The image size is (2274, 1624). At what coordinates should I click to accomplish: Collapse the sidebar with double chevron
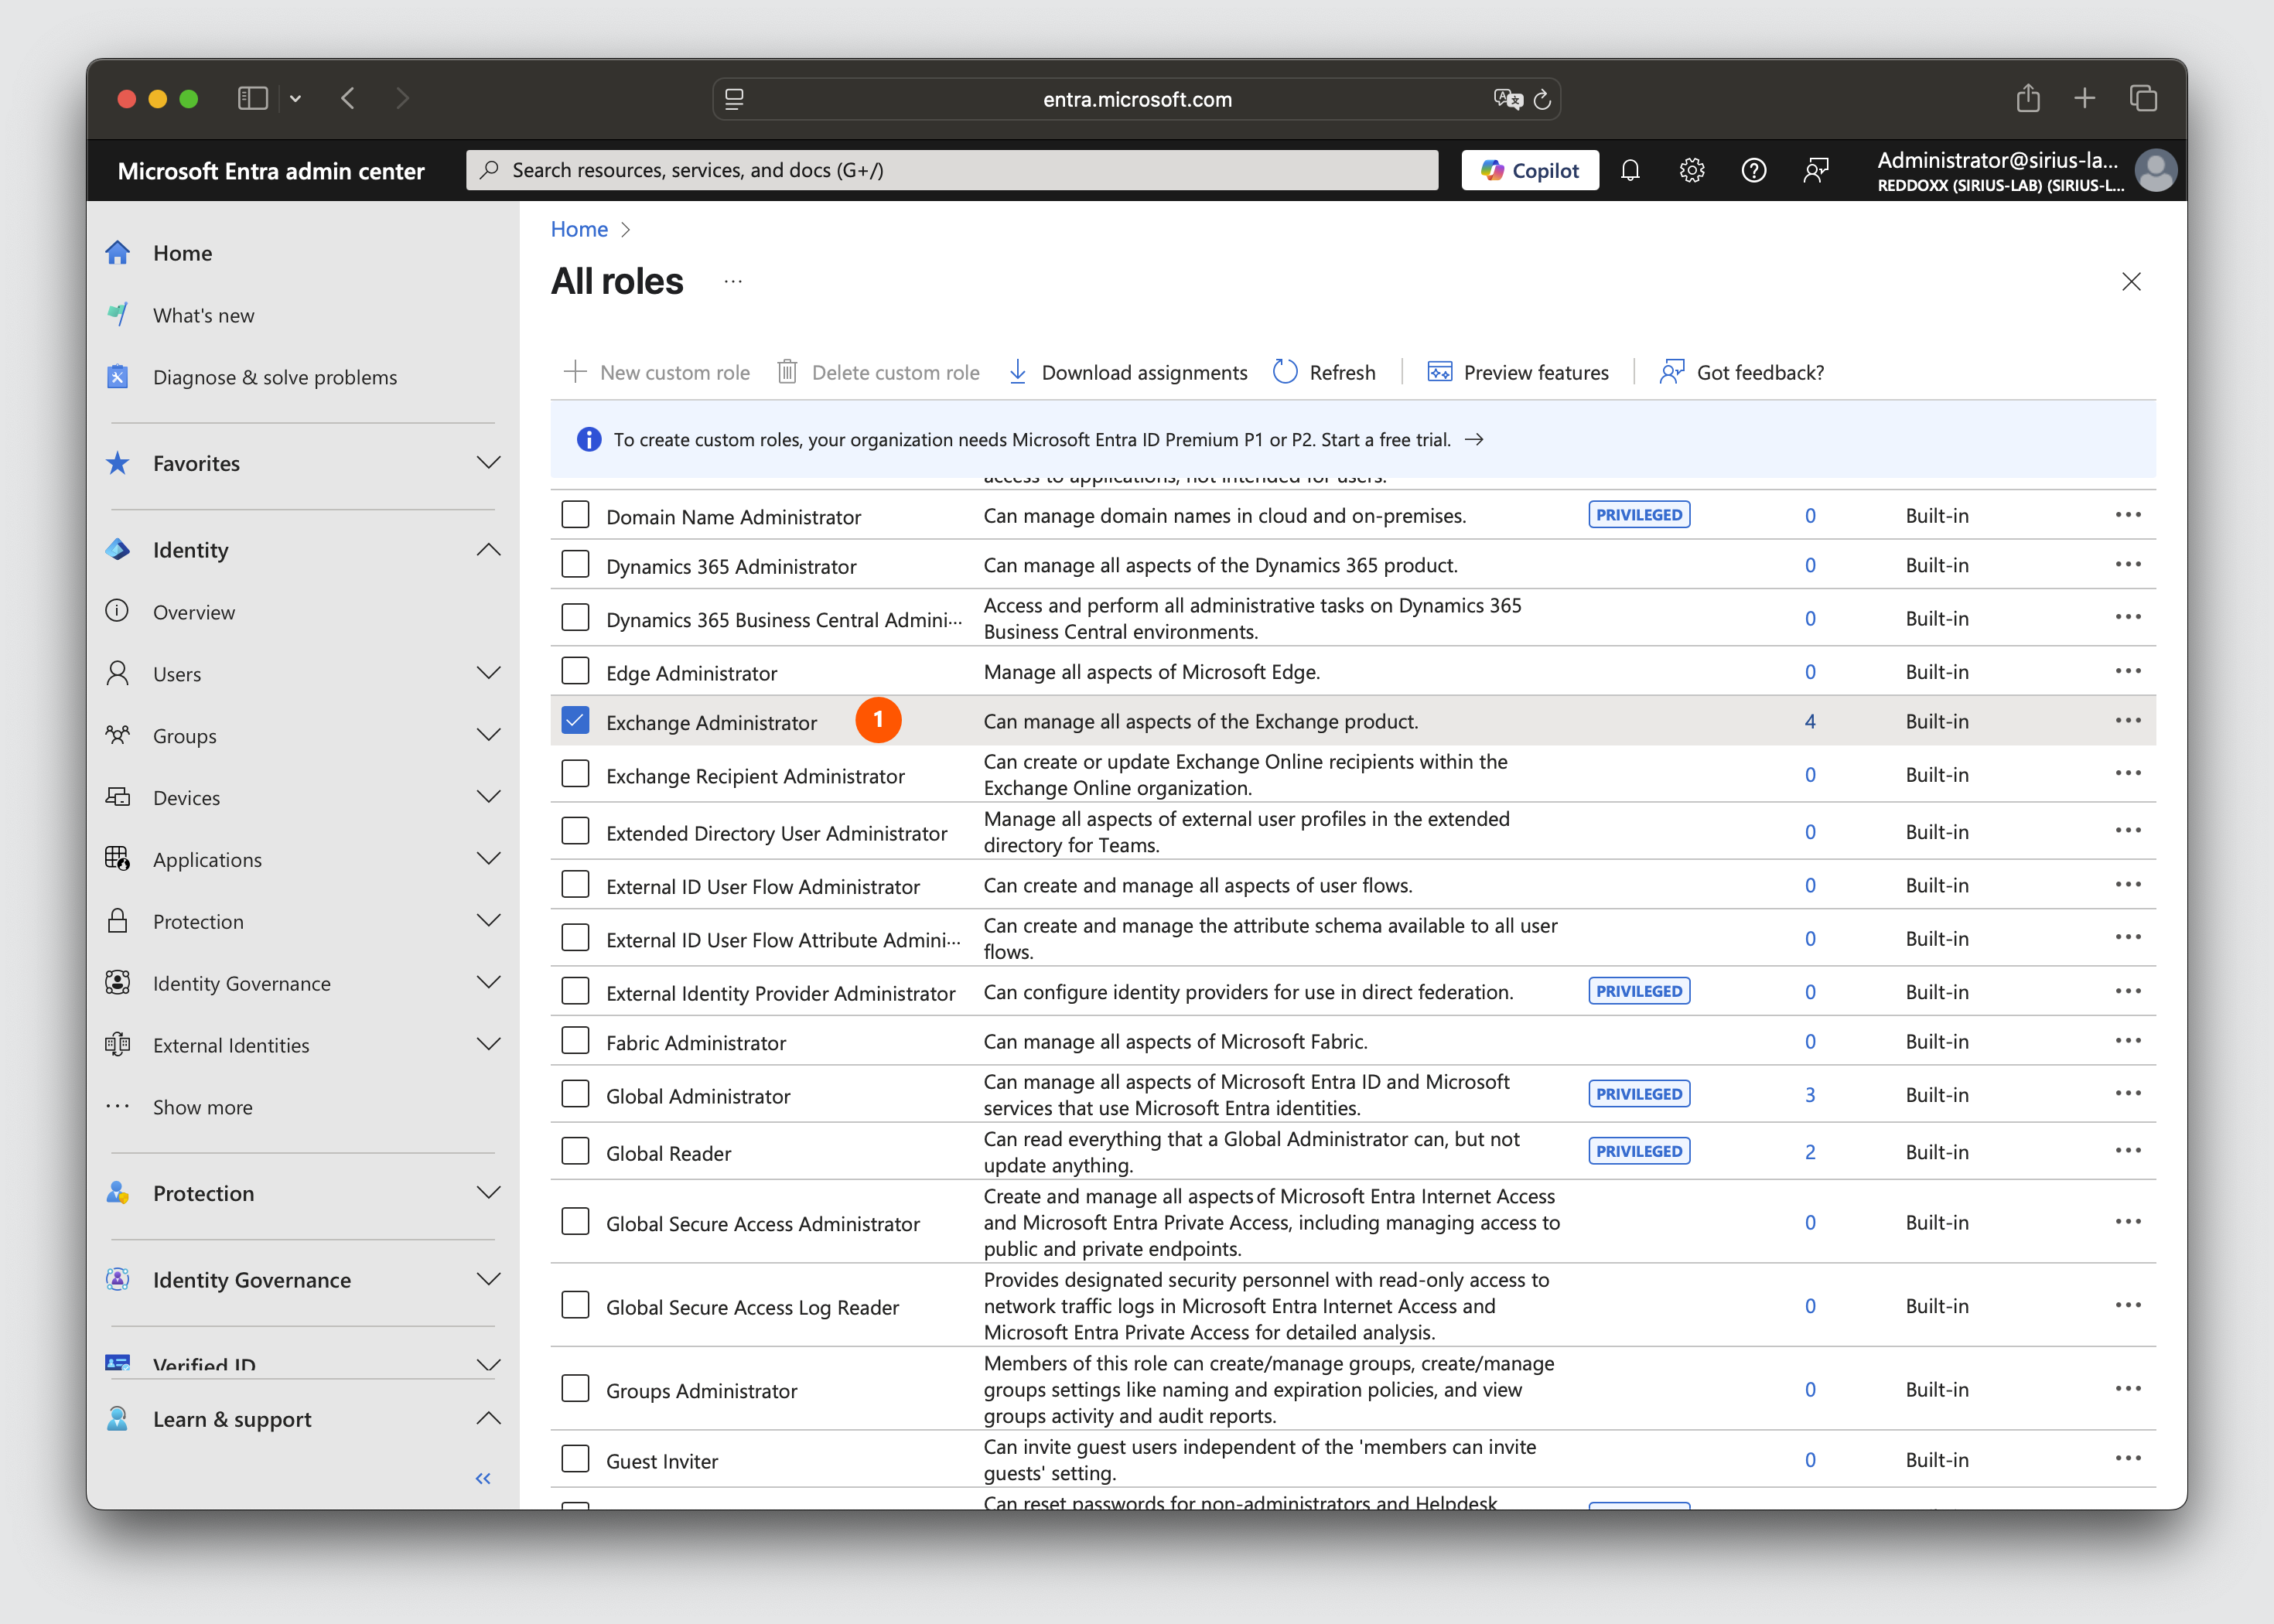click(x=483, y=1478)
